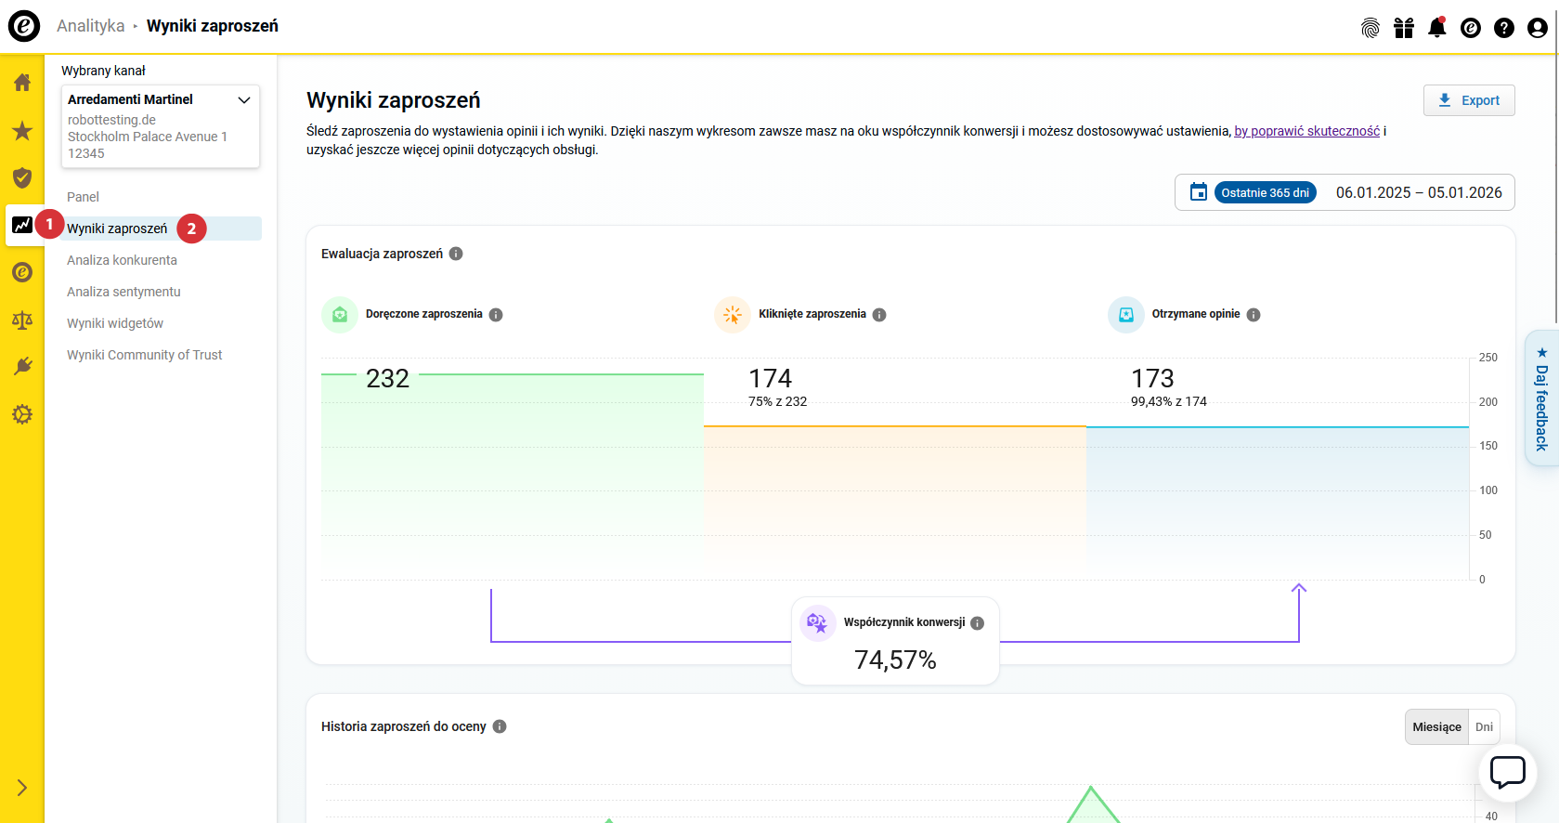Click the help question mark icon

tap(1503, 28)
